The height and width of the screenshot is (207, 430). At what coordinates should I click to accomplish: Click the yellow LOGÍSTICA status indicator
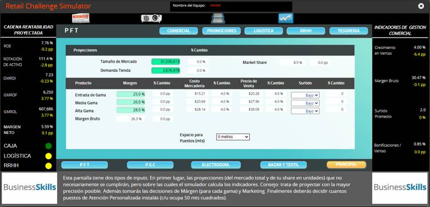pos(49,156)
